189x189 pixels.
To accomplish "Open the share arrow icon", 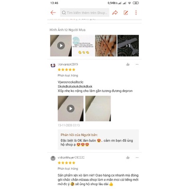I will tap(115, 13).
